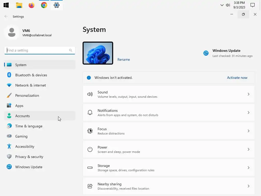Image resolution: width=261 pixels, height=196 pixels.
Task: Focus the Find a setting search box
Action: 40,50
